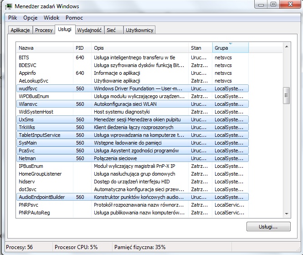Open the Pomoc menu
Screen dimensions: 303x255
pyautogui.click(x=74, y=18)
